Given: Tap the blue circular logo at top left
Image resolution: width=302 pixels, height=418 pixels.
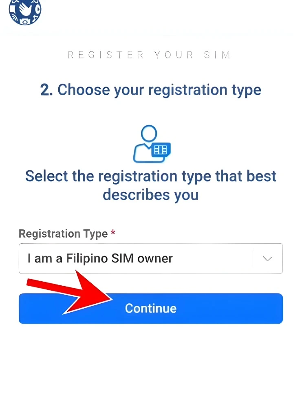Looking at the screenshot, I should pos(24,12).
